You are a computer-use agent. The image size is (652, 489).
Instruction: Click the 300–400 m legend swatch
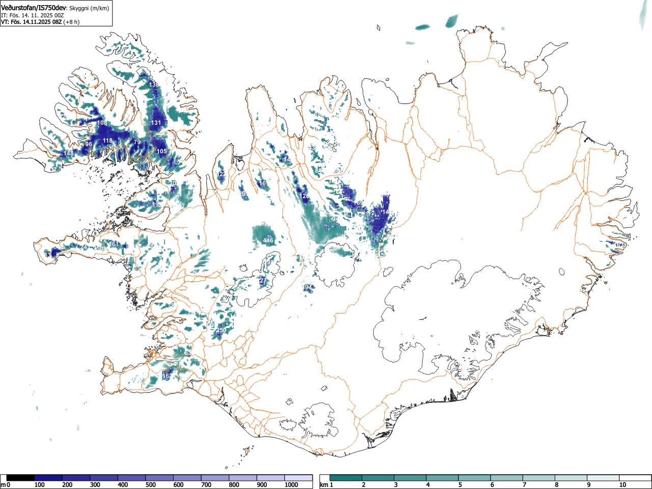pyautogui.click(x=104, y=478)
